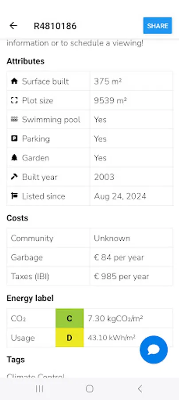Open the blue chat bubble button

(x=154, y=350)
